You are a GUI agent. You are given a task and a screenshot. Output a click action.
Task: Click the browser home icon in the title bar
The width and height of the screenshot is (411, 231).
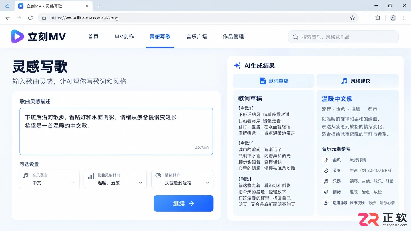coord(7,6)
